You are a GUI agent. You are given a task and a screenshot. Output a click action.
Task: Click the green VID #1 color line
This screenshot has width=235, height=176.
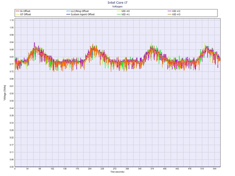[119, 14]
